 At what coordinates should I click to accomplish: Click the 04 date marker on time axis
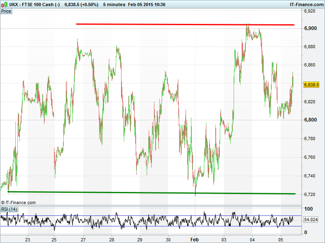[x=252, y=240]
